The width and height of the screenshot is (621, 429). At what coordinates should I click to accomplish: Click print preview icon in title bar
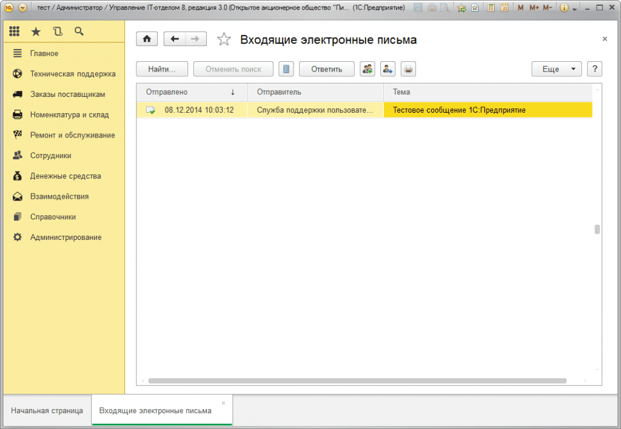tap(445, 7)
